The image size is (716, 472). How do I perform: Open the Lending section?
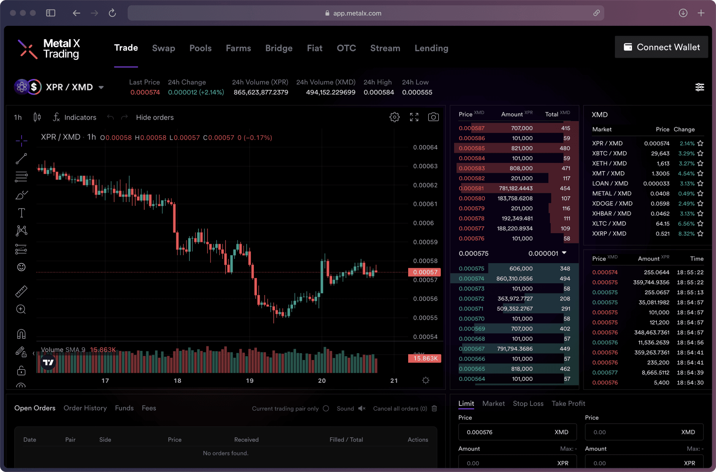coord(431,48)
